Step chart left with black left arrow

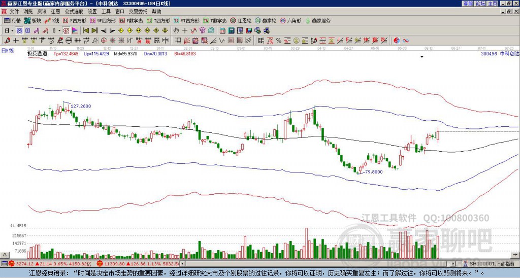pyautogui.click(x=104, y=31)
